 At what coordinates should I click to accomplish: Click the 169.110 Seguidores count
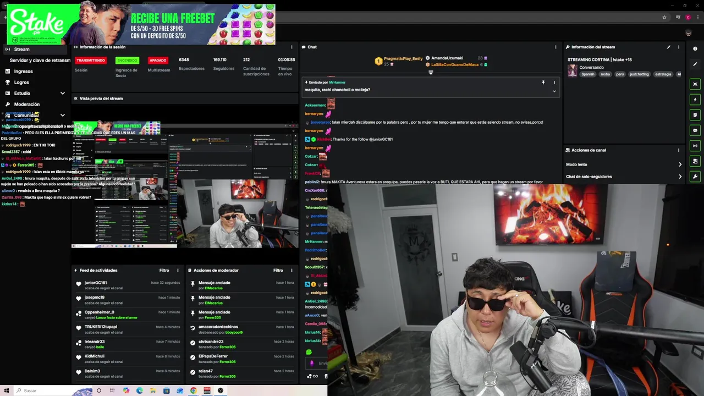[x=220, y=60]
